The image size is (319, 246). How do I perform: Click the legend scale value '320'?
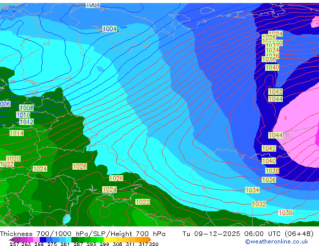153,244
